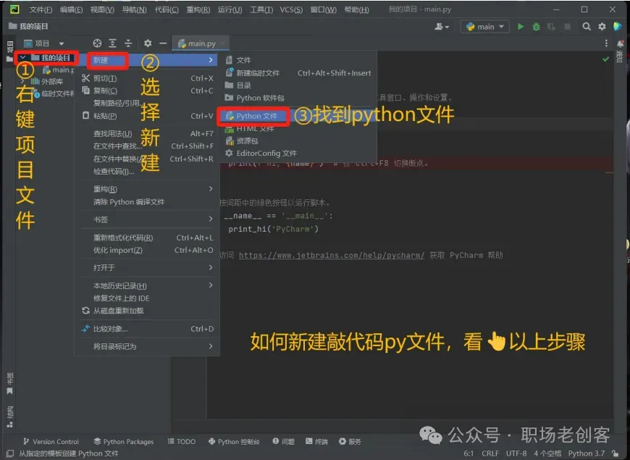
Task: Expand 将目录标记为 submenu
Action: point(147,346)
